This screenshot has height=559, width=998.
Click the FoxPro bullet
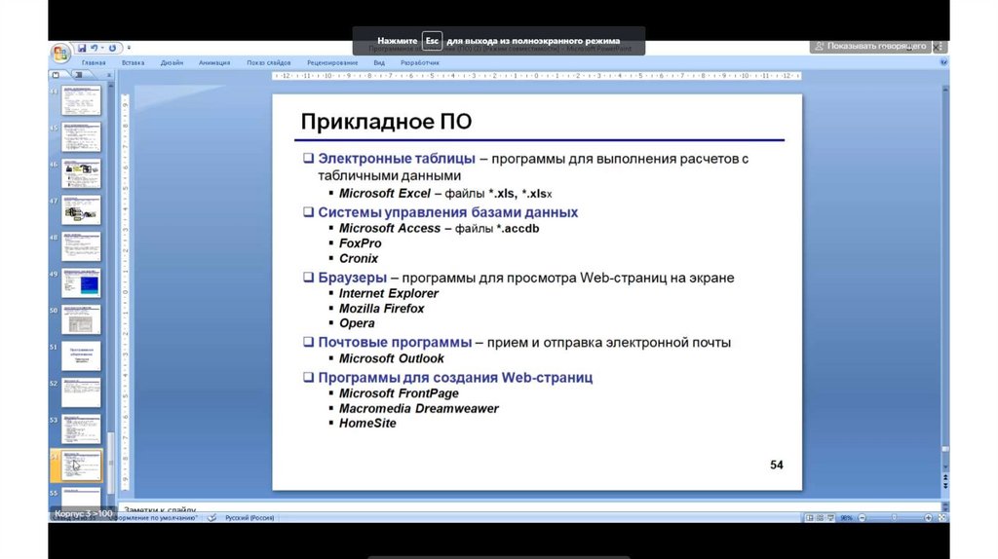tap(360, 243)
